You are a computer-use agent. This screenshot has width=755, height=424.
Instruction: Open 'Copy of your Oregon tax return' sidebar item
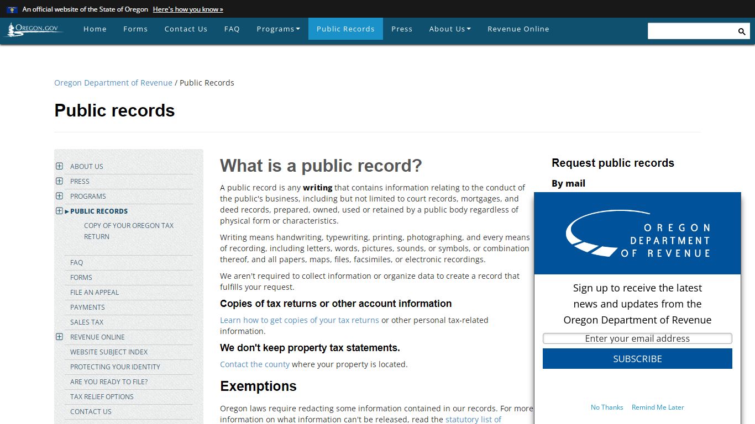click(x=129, y=231)
